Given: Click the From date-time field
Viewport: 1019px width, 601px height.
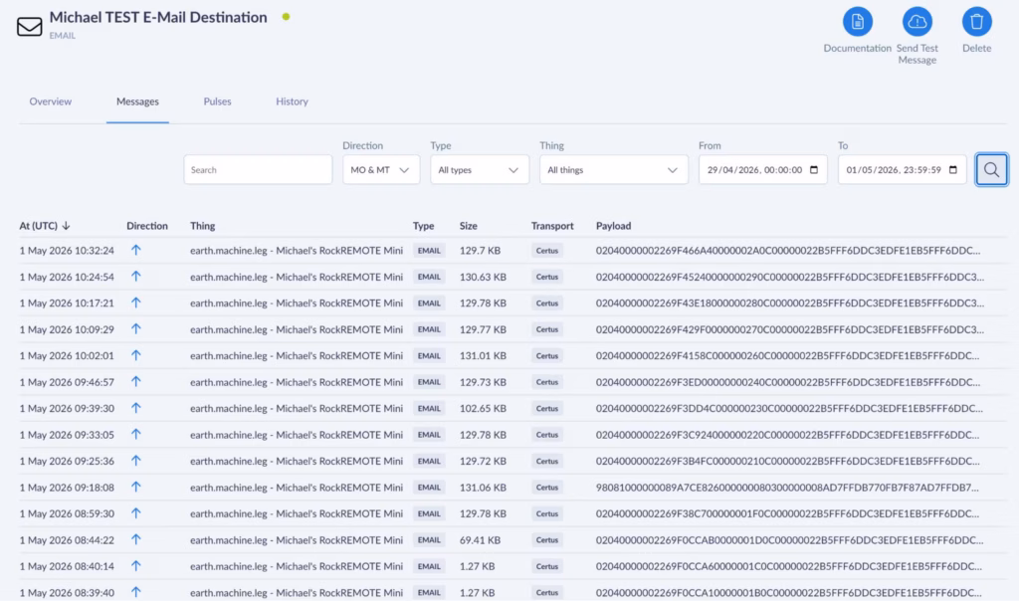Looking at the screenshot, I should click(763, 169).
